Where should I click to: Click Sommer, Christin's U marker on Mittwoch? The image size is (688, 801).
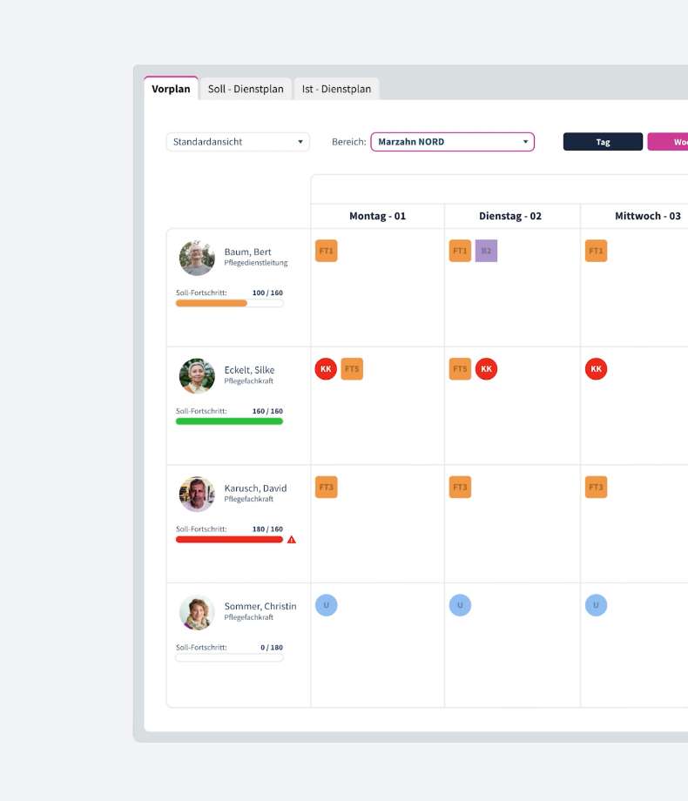click(x=596, y=605)
